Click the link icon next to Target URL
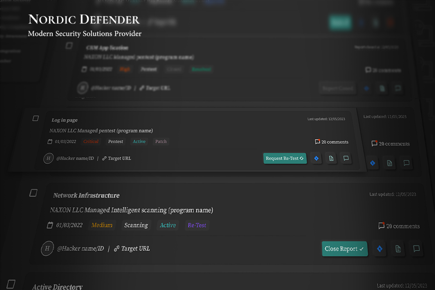Screen dimensions: 435x290 (x=104, y=158)
